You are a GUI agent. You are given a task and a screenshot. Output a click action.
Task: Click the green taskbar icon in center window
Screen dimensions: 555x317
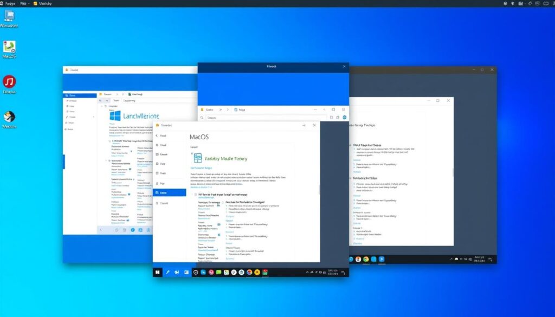coord(218,272)
